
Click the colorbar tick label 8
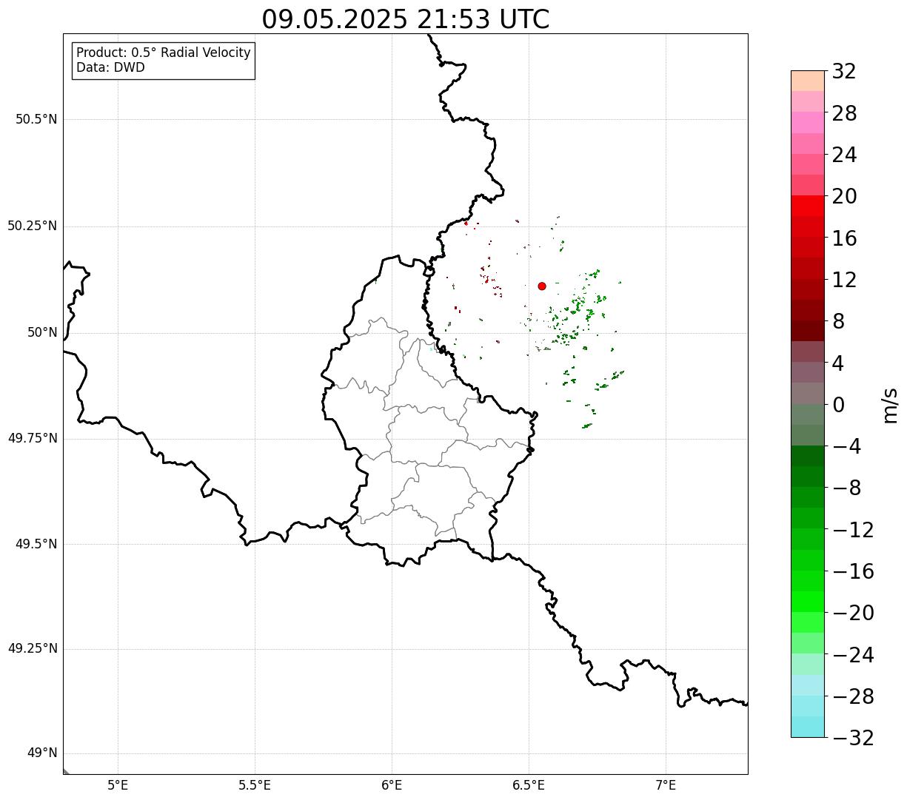(x=838, y=322)
